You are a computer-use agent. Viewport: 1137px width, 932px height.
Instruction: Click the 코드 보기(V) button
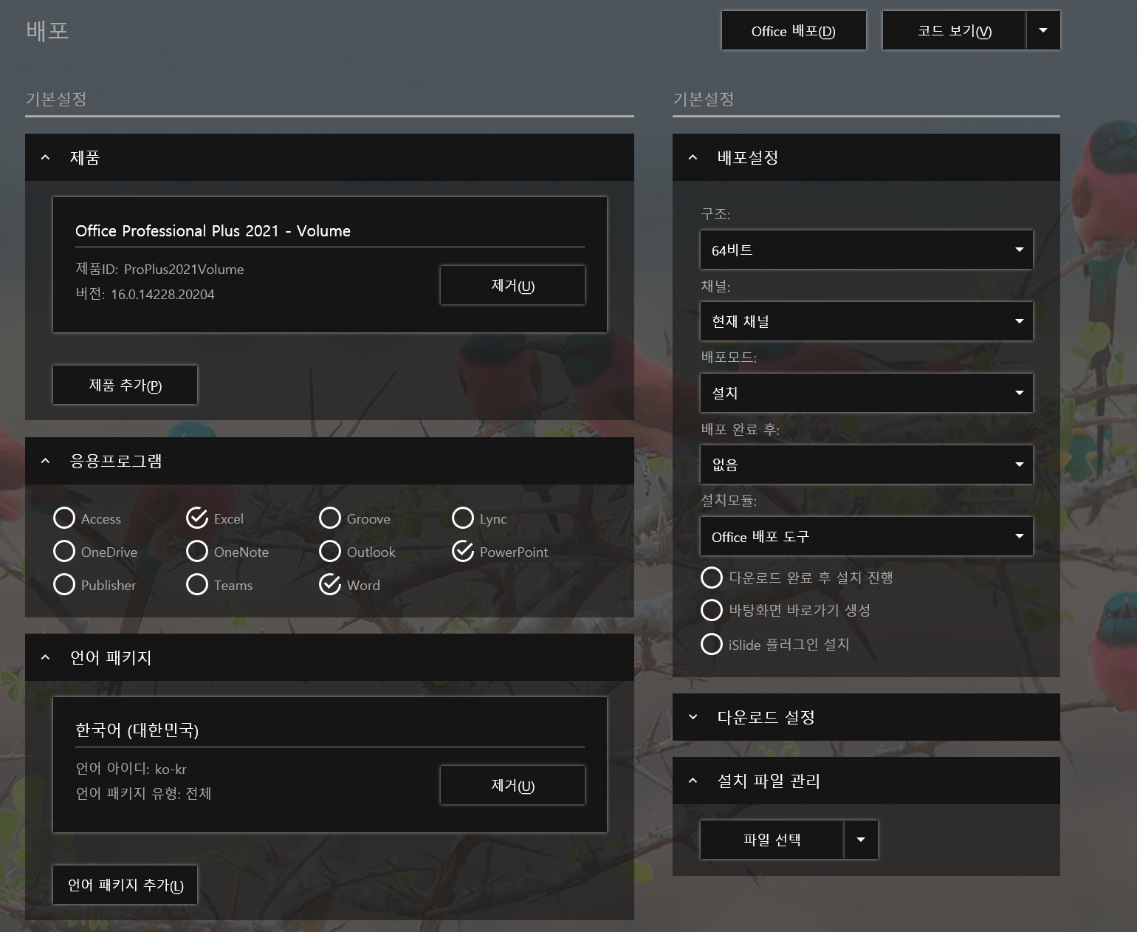[954, 31]
